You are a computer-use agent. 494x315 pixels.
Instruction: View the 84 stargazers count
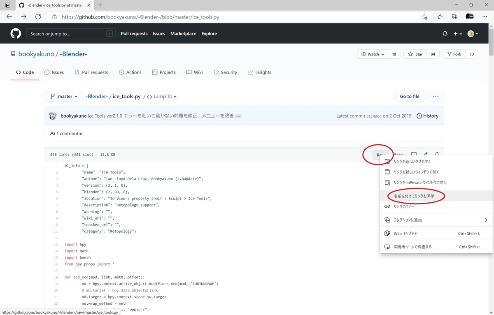pyautogui.click(x=433, y=54)
